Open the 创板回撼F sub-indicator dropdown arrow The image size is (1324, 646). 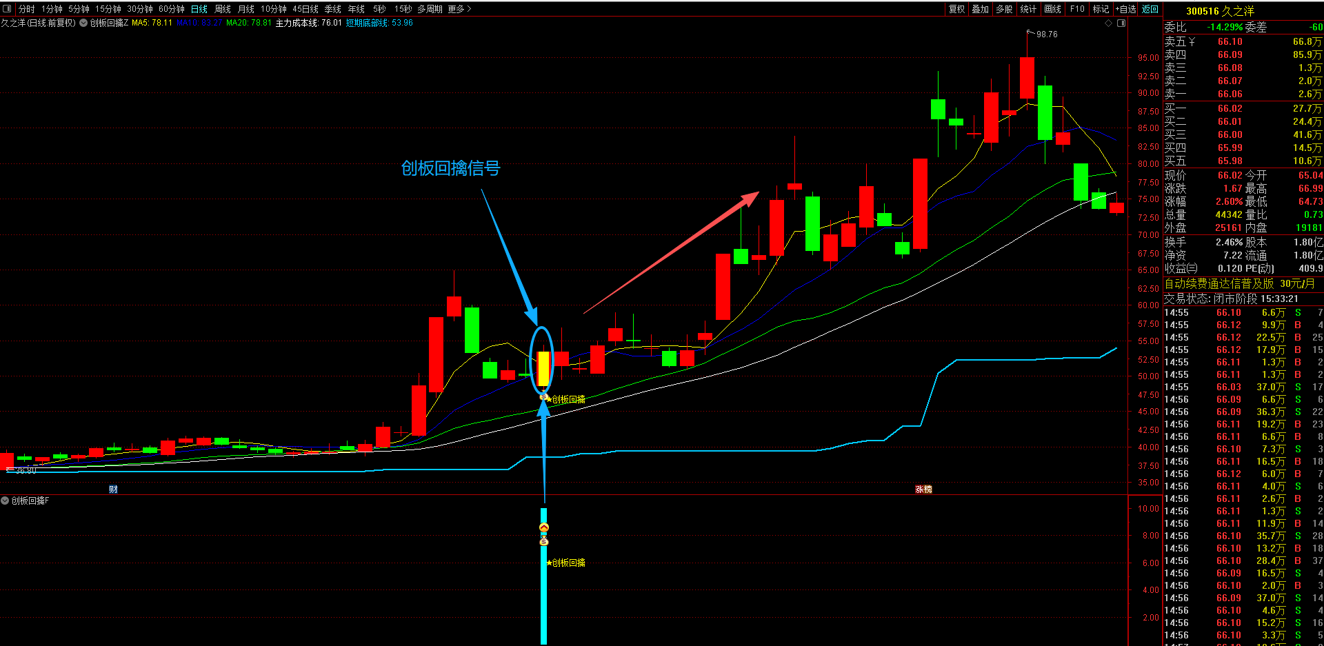tap(5, 501)
